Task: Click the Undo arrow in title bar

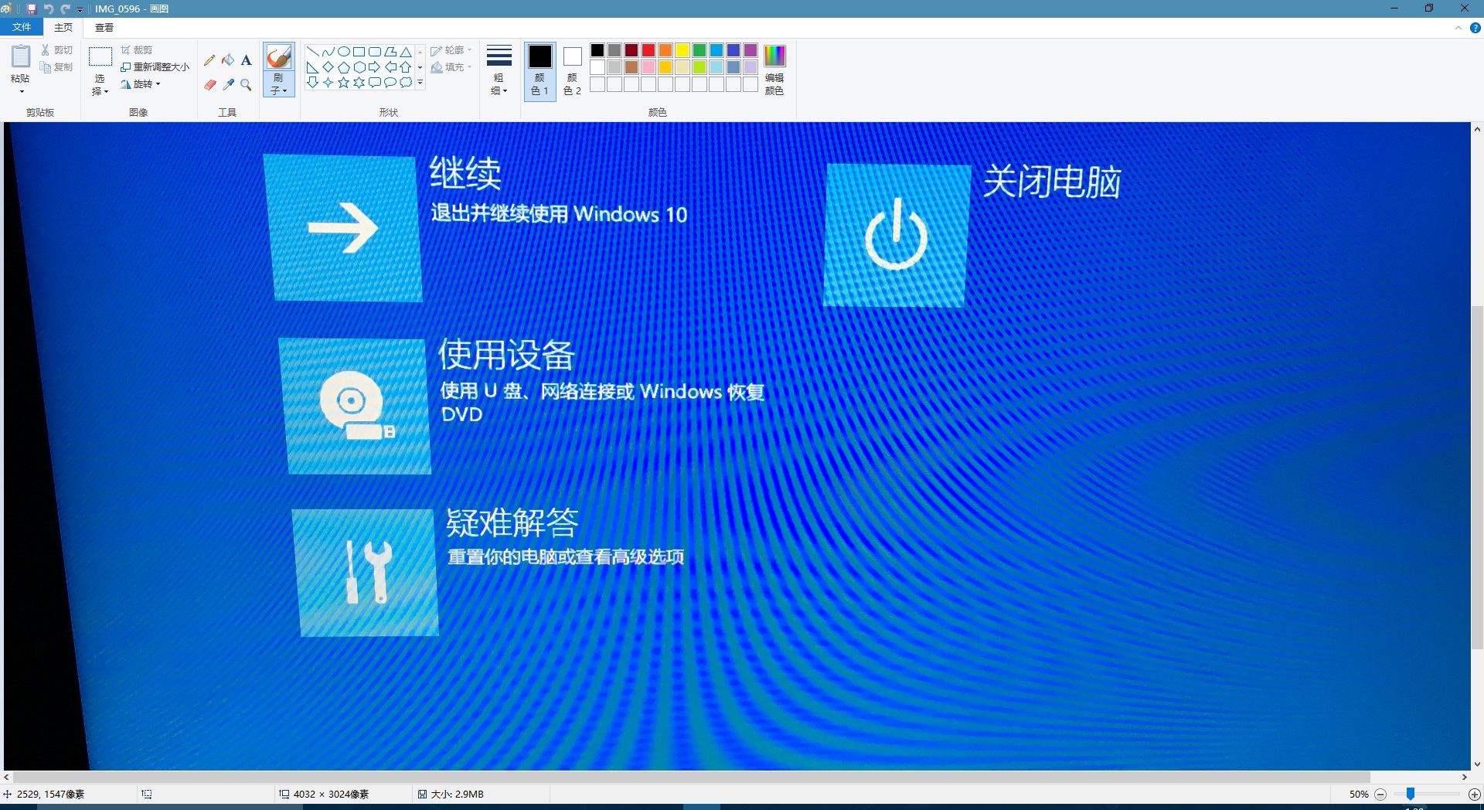Action: (49, 9)
